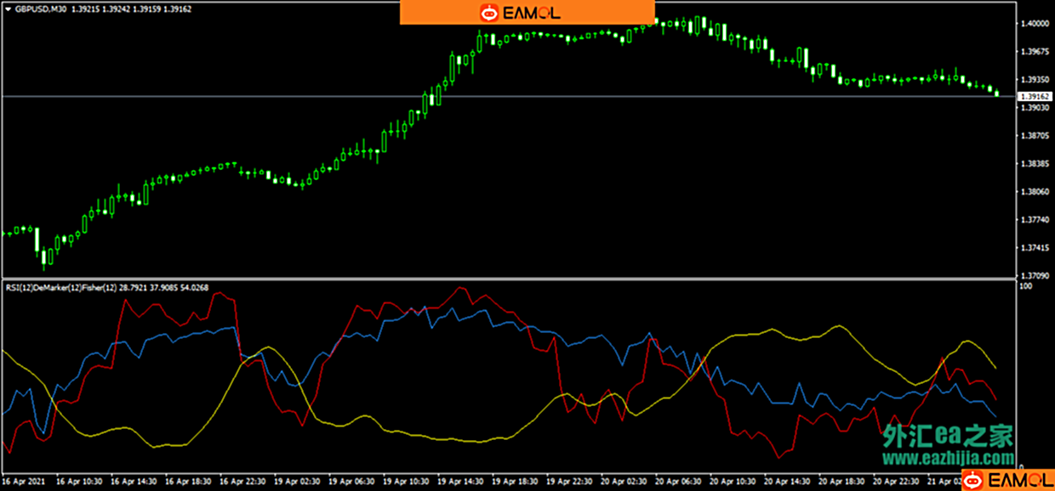Click the 1.40000 level on price axis
The image size is (1055, 491).
tap(1034, 24)
